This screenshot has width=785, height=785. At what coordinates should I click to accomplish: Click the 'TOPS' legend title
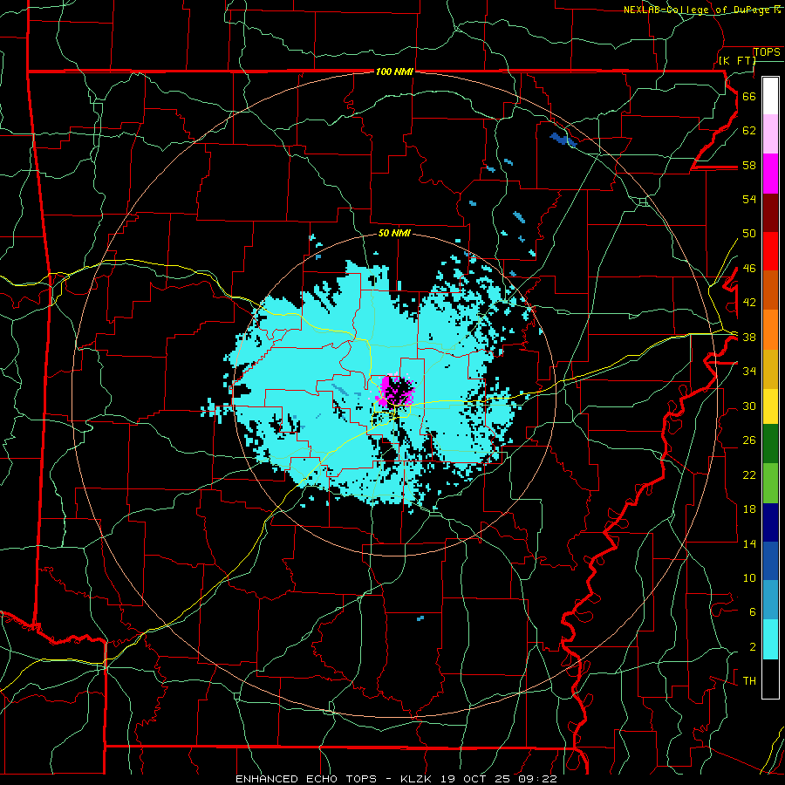coord(767,52)
